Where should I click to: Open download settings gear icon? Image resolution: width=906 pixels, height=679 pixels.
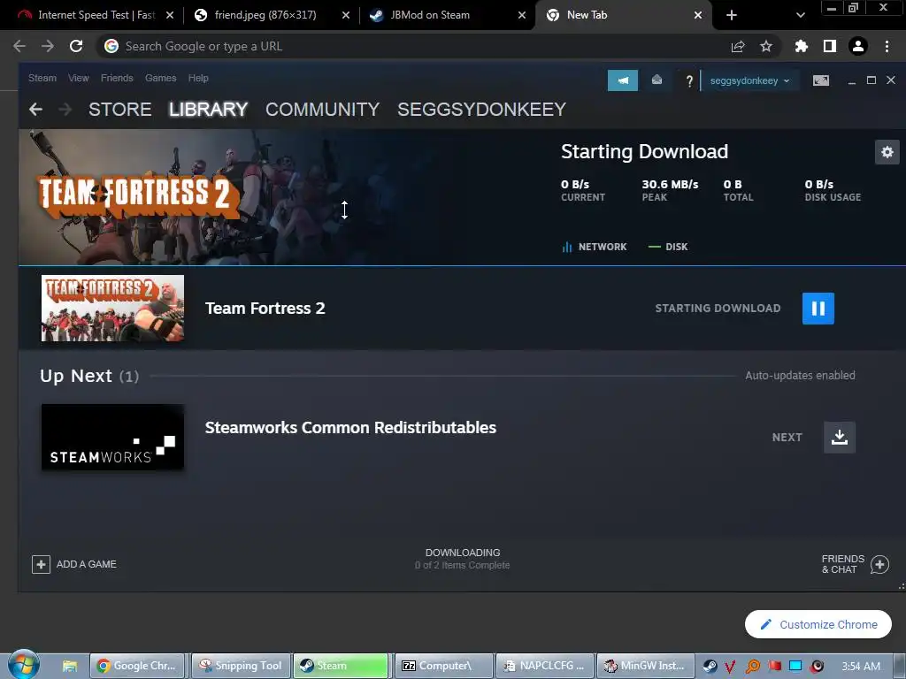(x=887, y=152)
